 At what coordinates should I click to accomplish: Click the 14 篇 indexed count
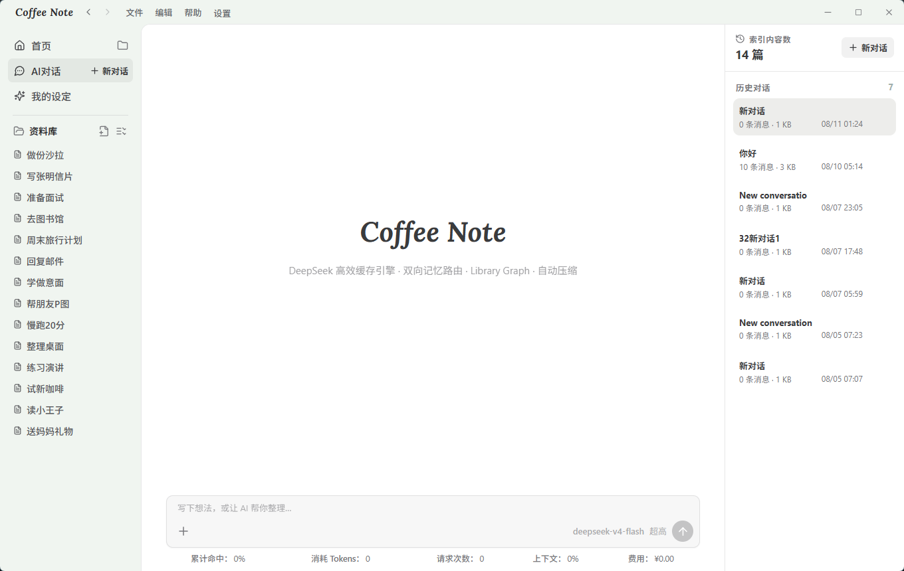(750, 55)
